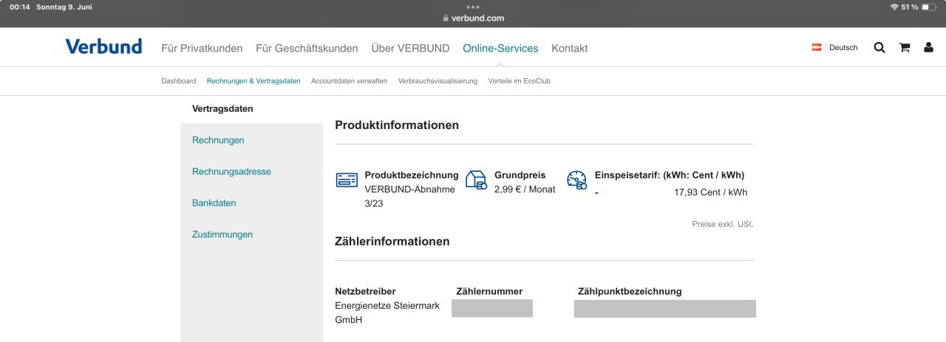
Task: Open the Deutsch language selector
Action: click(843, 48)
